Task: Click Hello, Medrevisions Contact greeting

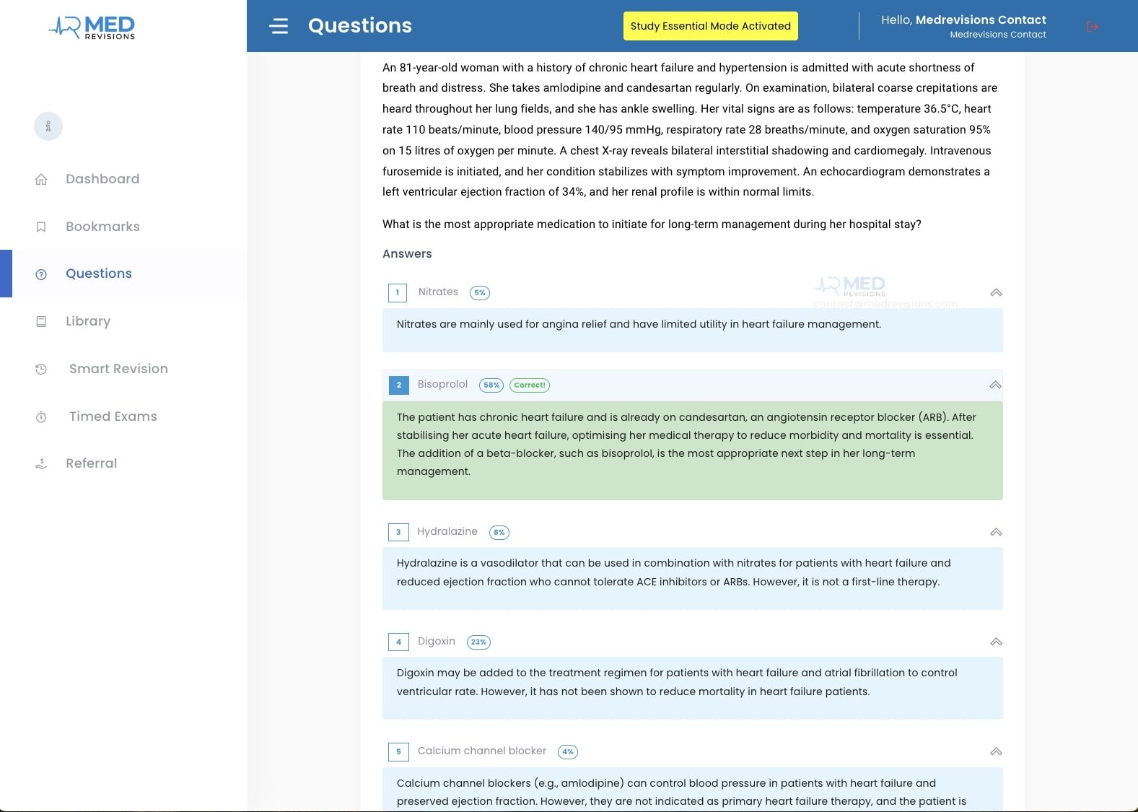Action: point(963,19)
